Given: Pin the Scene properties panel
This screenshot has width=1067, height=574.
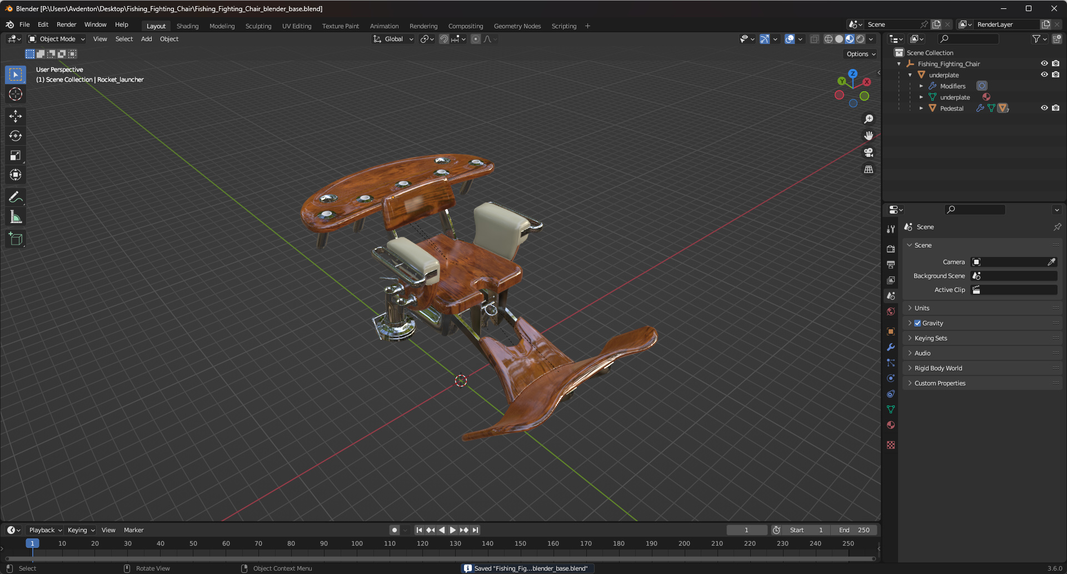Looking at the screenshot, I should (1057, 227).
